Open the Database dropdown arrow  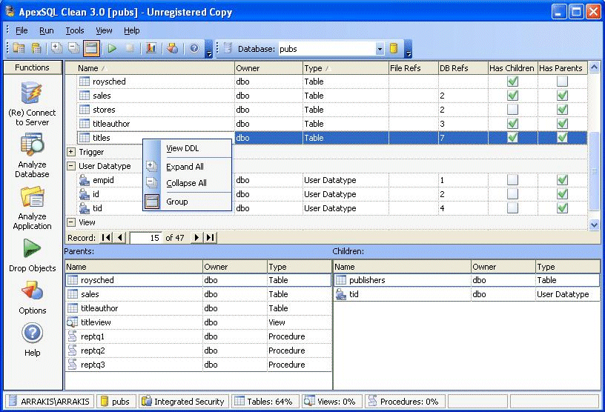coord(380,49)
